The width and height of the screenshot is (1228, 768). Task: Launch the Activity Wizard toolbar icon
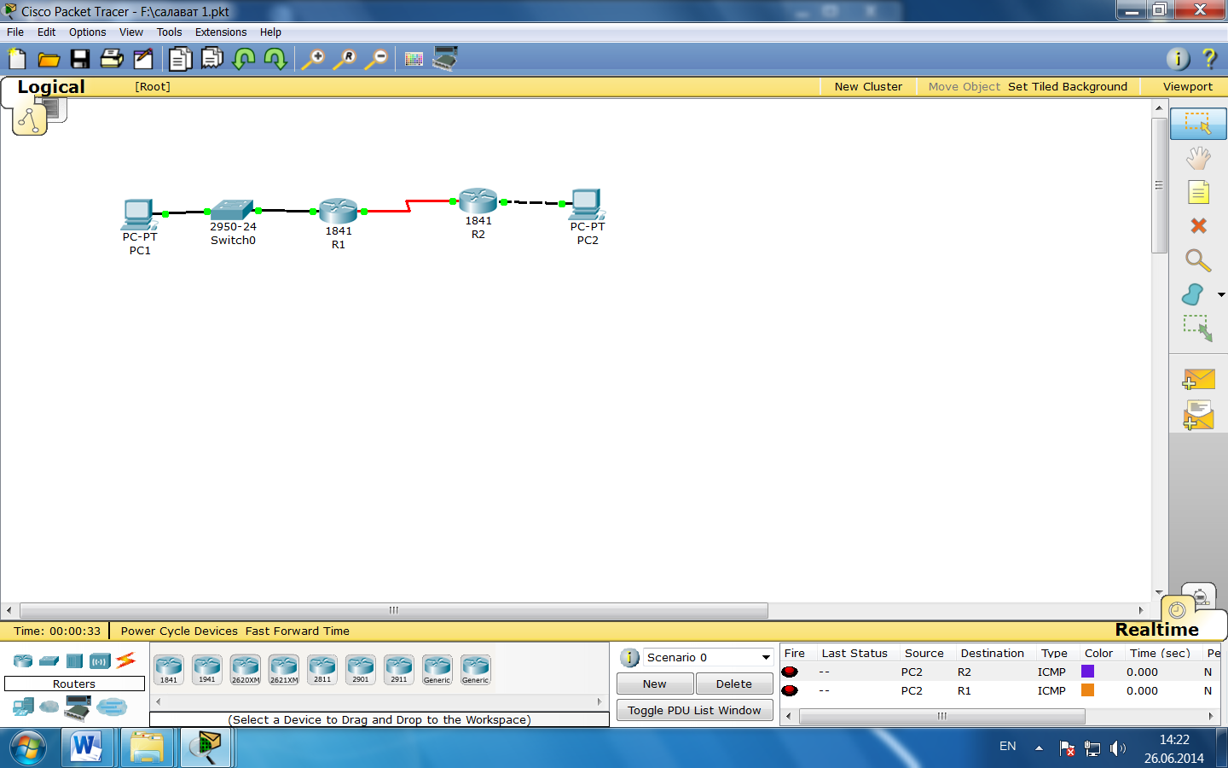143,59
